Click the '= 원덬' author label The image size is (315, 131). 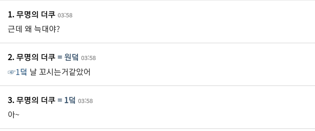[68, 57]
